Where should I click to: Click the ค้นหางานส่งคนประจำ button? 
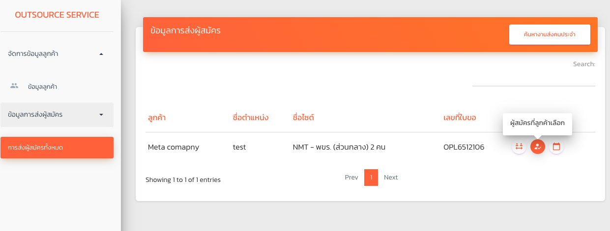pos(550,34)
